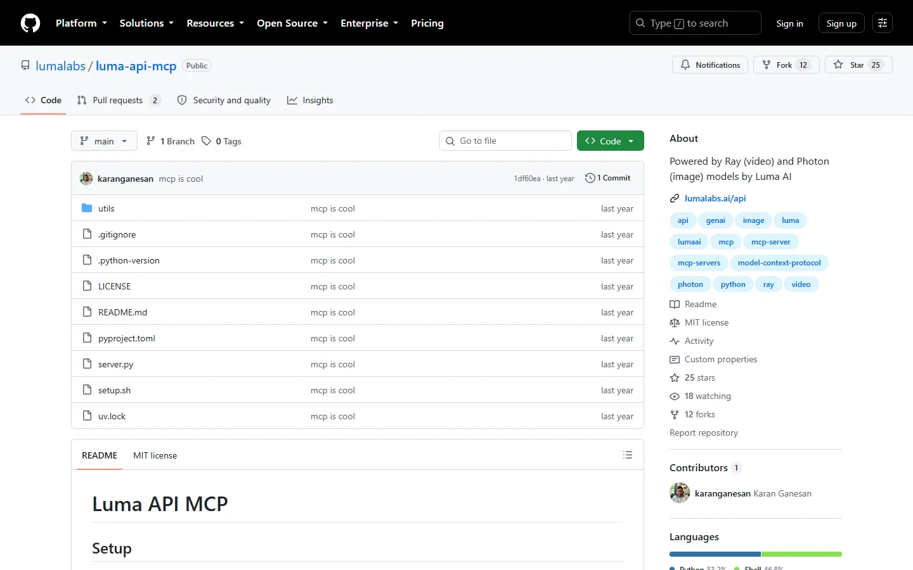Screen dimensions: 913x570
Task: Open the Pricing link
Action: 427,23
